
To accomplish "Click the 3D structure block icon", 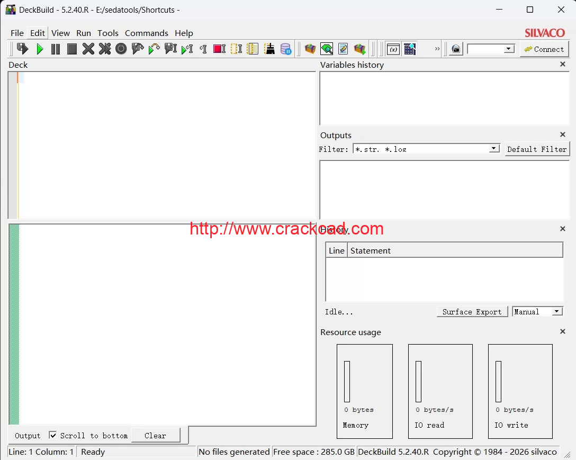I will click(x=310, y=49).
